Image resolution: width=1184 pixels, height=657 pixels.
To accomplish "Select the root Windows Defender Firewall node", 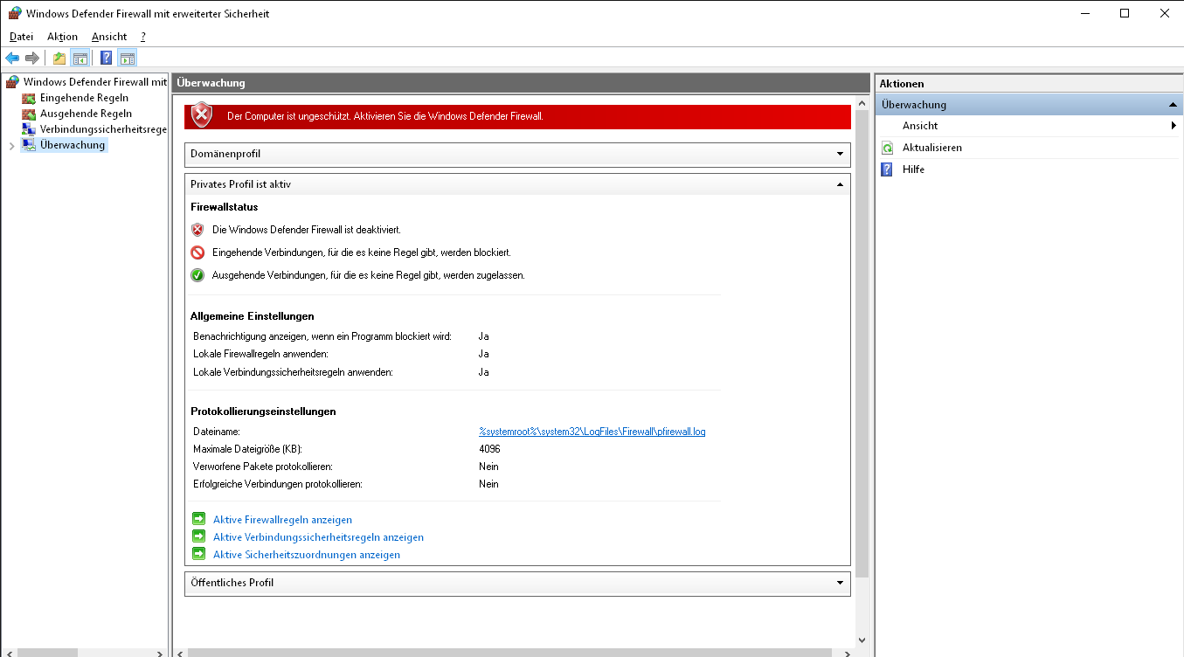I will tap(94, 82).
